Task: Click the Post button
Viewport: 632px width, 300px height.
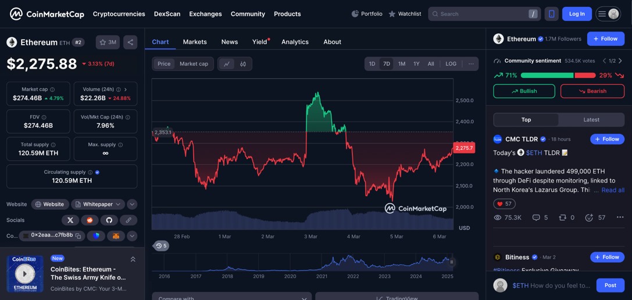Action: point(610,285)
